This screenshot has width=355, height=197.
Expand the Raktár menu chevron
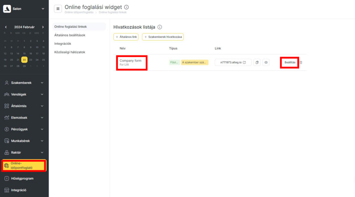pos(42,153)
